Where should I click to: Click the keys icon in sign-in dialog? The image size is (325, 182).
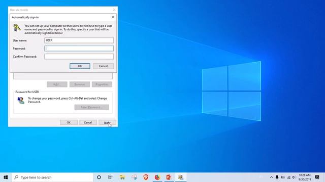17,27
